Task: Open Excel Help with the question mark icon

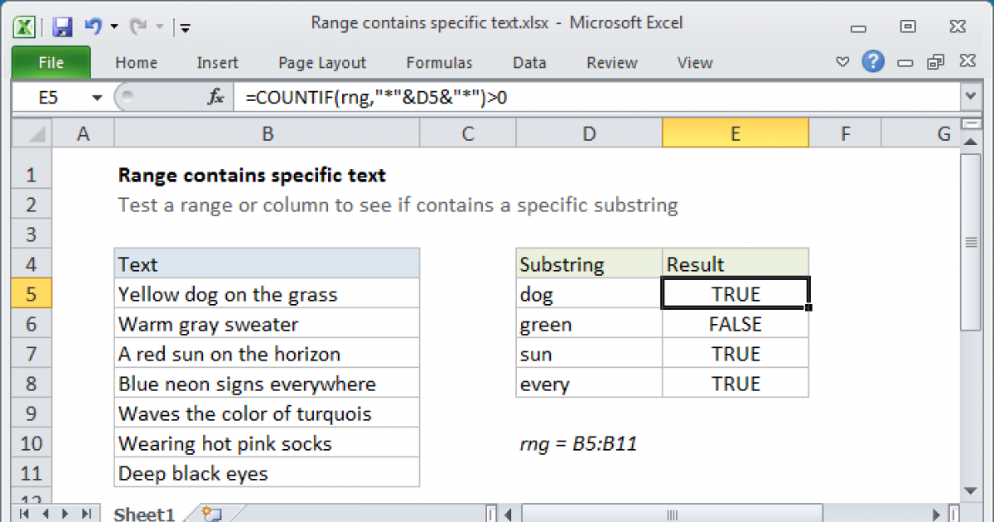Action: [871, 61]
